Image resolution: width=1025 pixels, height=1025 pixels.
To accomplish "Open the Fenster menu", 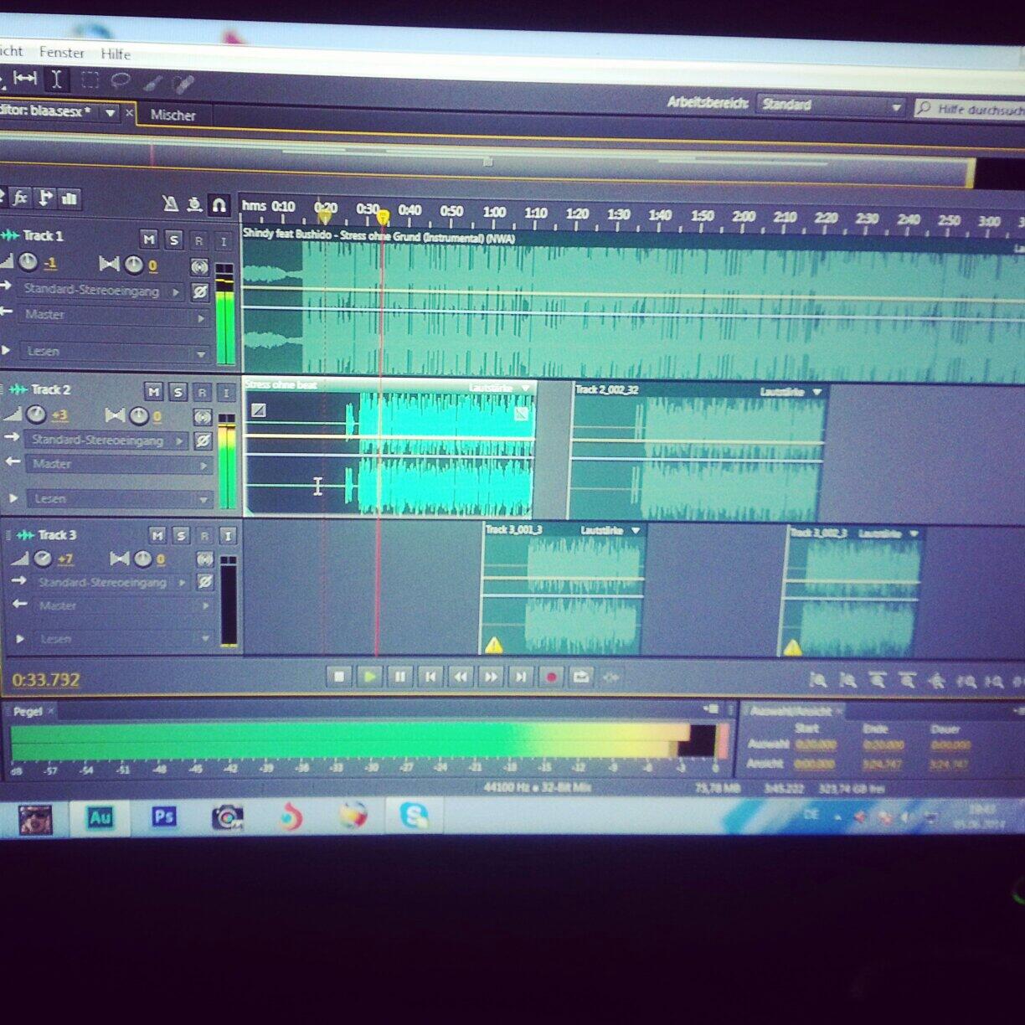I will click(61, 52).
